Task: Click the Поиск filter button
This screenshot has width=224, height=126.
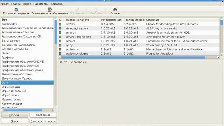Action: tap(15, 121)
